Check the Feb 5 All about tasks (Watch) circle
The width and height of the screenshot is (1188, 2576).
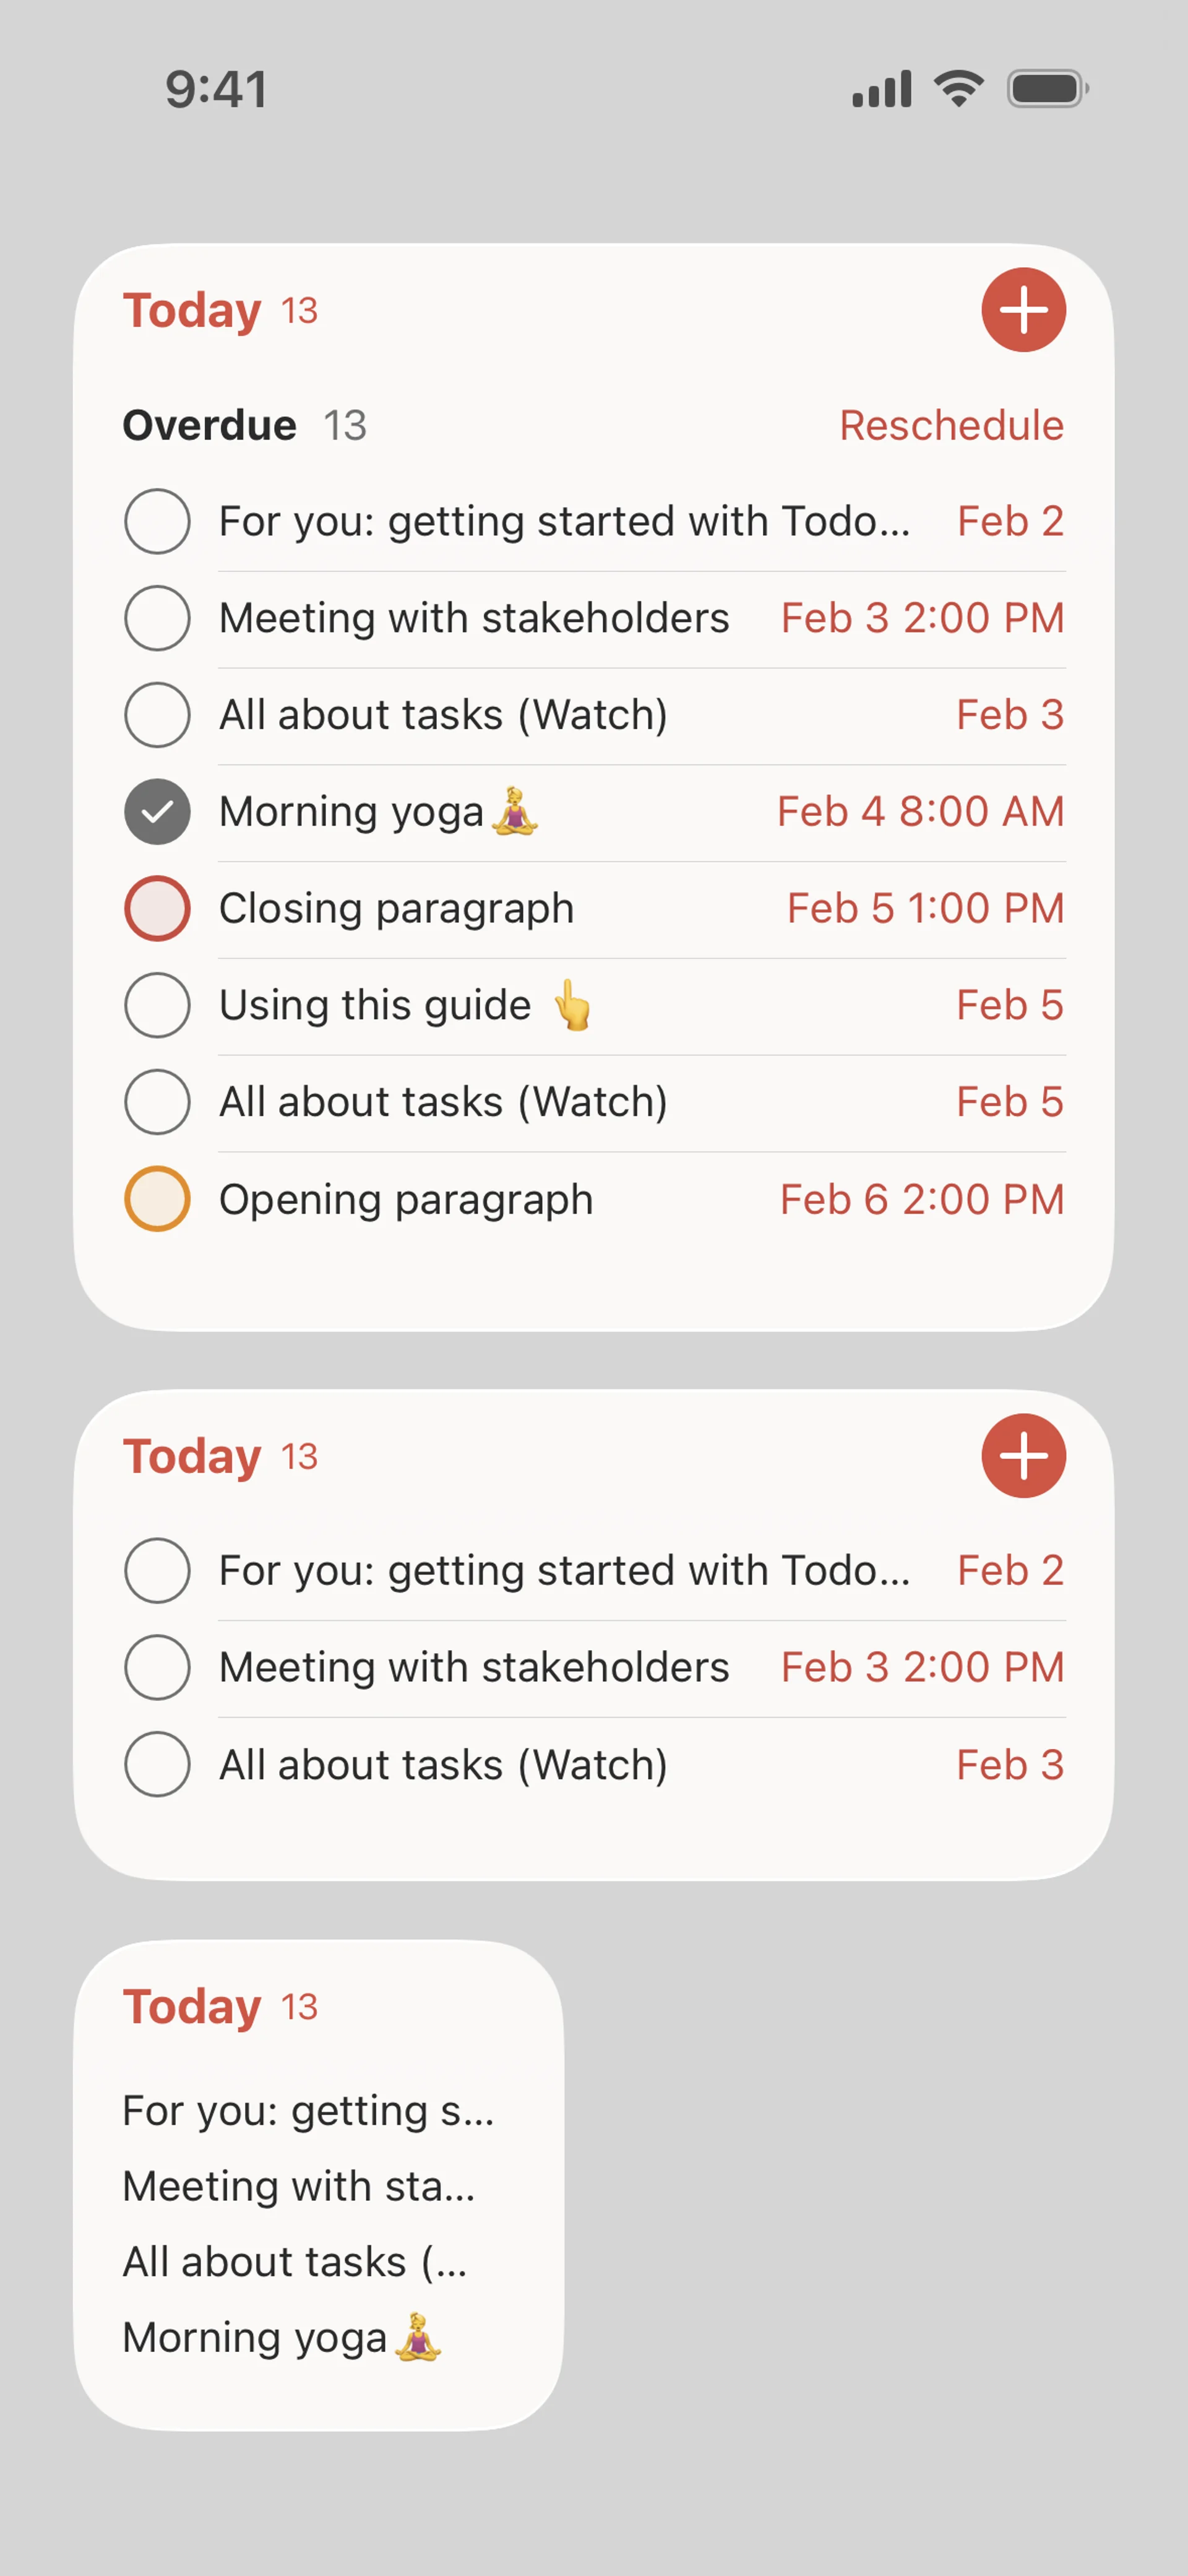tap(157, 1102)
